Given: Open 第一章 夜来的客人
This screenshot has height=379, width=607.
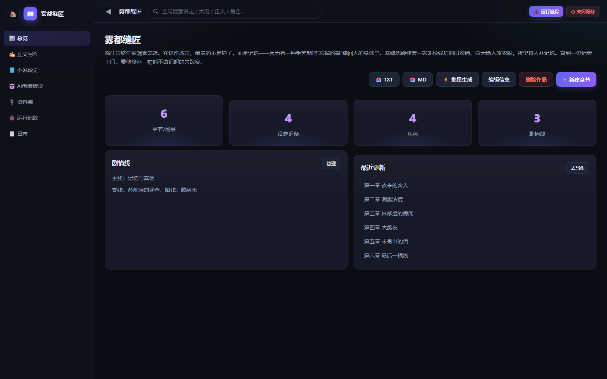Looking at the screenshot, I should pyautogui.click(x=386, y=185).
